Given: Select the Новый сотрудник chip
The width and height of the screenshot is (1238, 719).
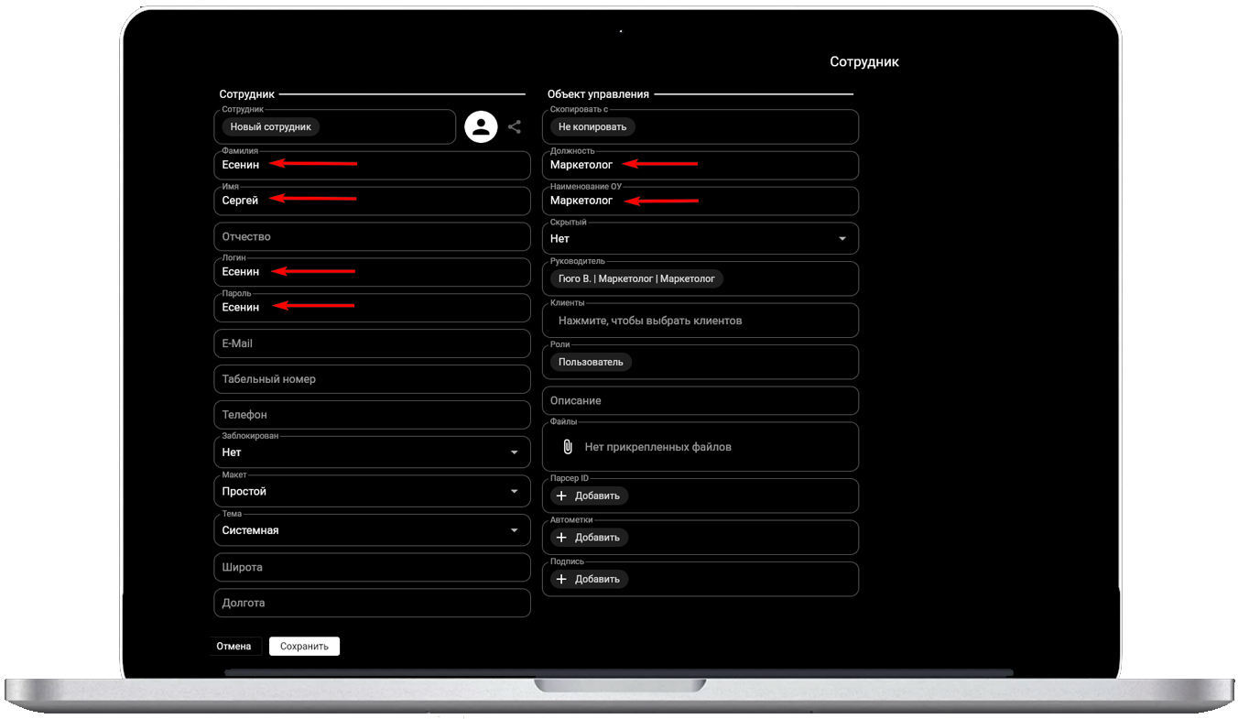Looking at the screenshot, I should pos(270,127).
